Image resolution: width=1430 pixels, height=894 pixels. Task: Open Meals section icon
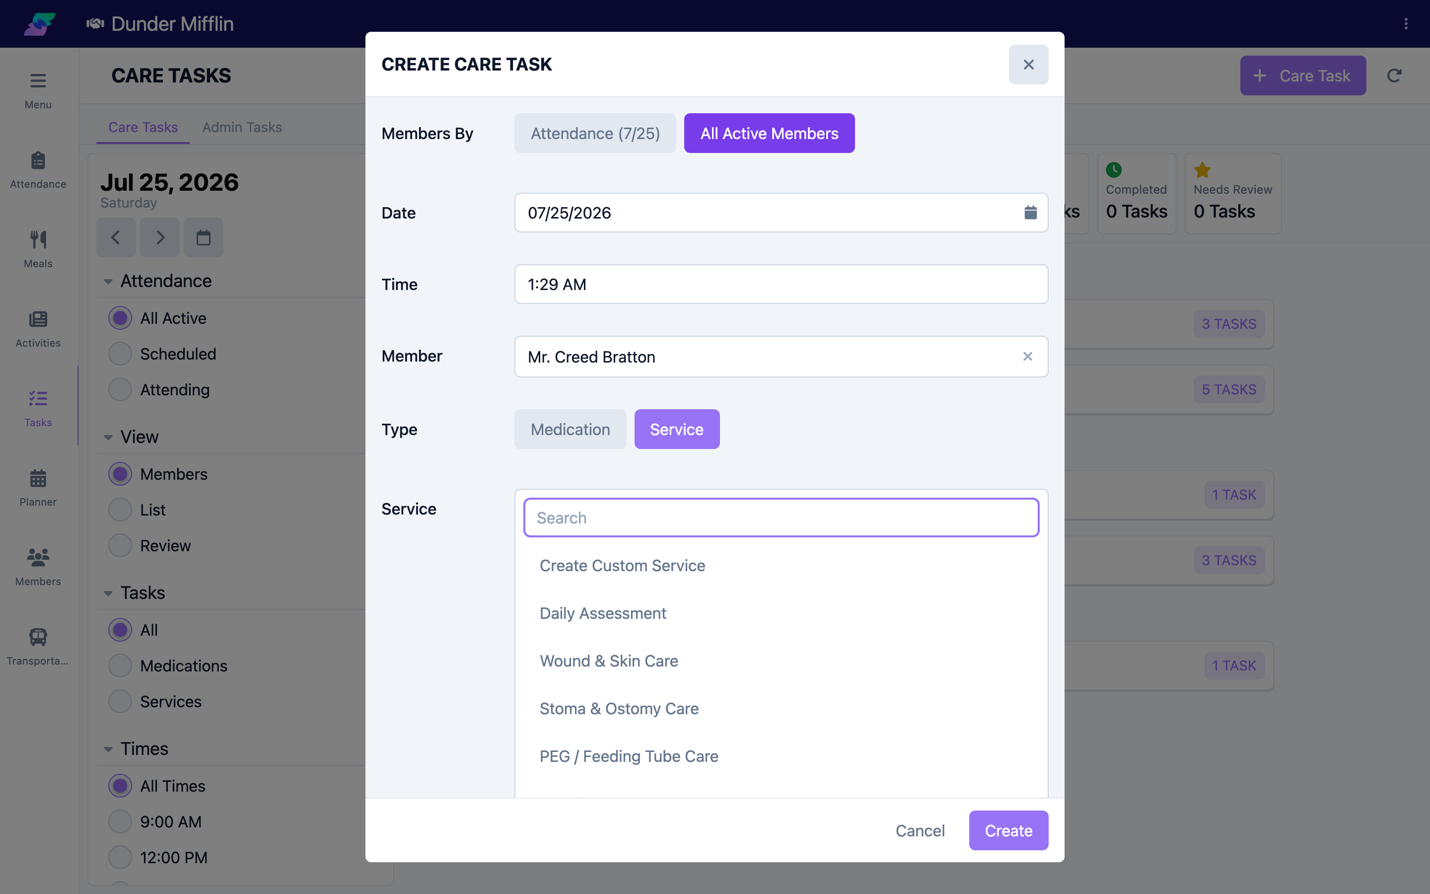coord(38,239)
